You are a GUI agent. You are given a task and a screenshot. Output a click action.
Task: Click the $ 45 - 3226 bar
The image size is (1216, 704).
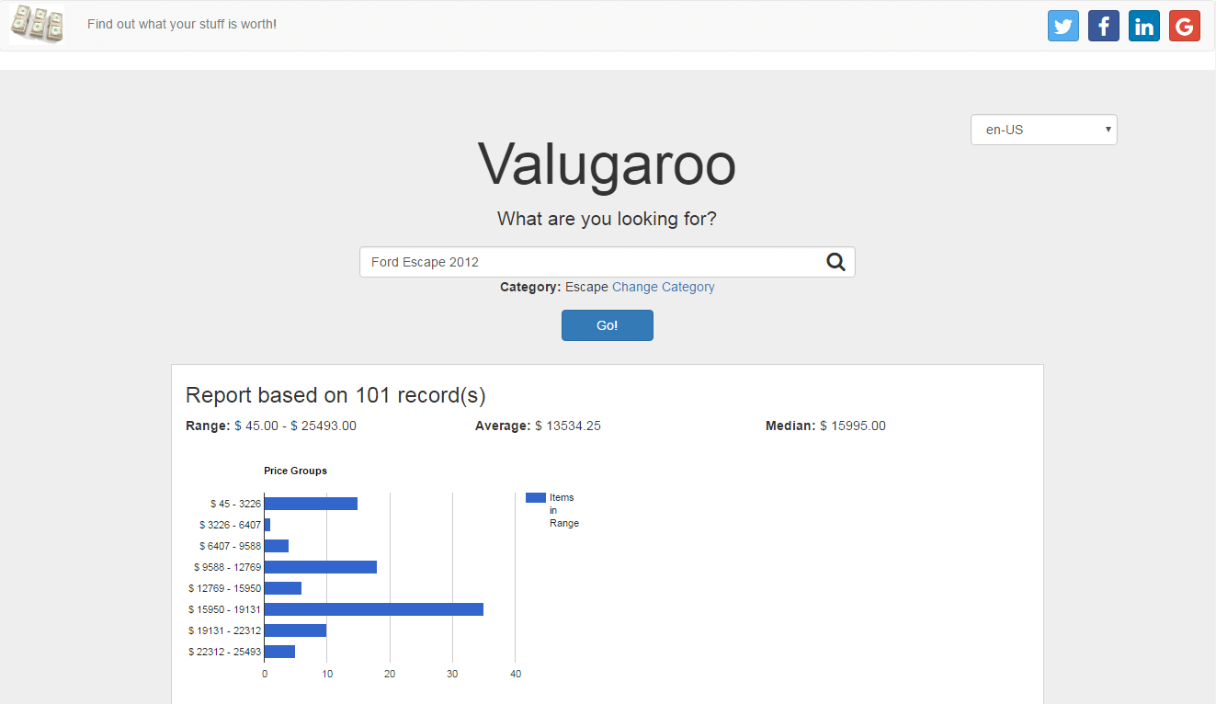pos(311,504)
